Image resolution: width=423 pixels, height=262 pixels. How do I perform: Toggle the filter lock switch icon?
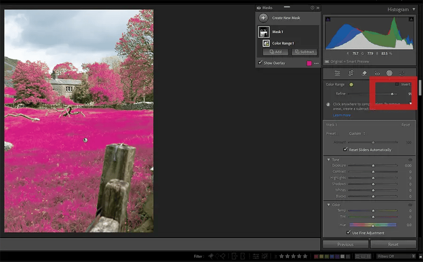421,256
